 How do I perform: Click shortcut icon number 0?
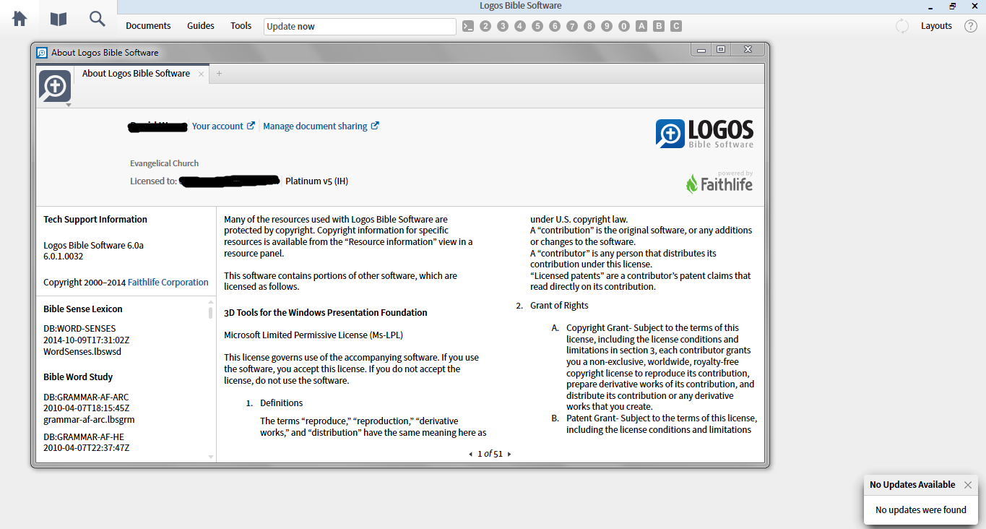tap(624, 26)
